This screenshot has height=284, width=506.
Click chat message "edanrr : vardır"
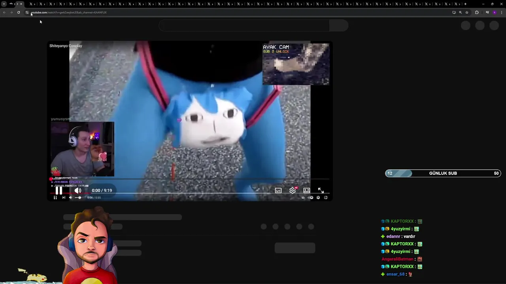pyautogui.click(x=398, y=237)
